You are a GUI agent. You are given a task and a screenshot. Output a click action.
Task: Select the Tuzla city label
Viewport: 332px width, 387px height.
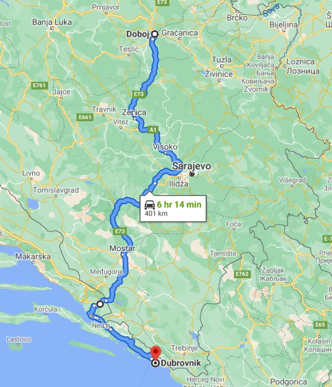(x=222, y=60)
